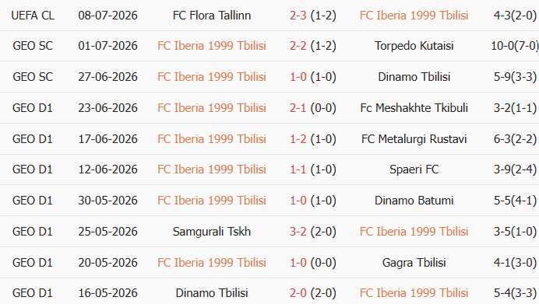The image size is (539, 304).
Task: Click the UEFA CL competition label
Action: 33,16
